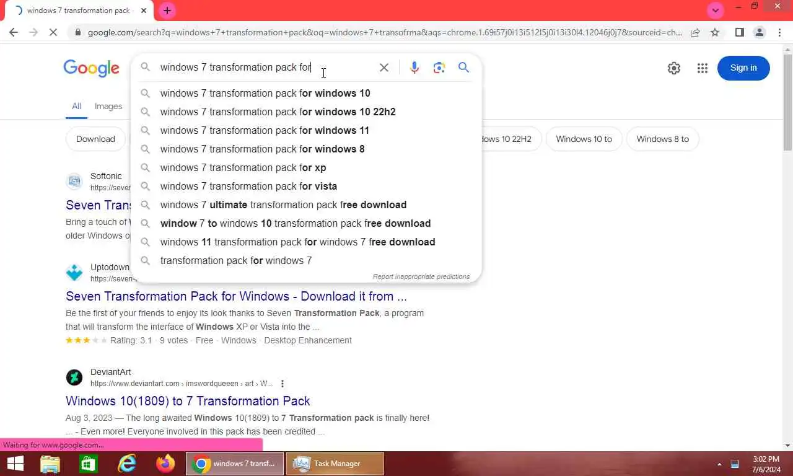Apply the 'Windows 8 to' filter chip

(663, 139)
